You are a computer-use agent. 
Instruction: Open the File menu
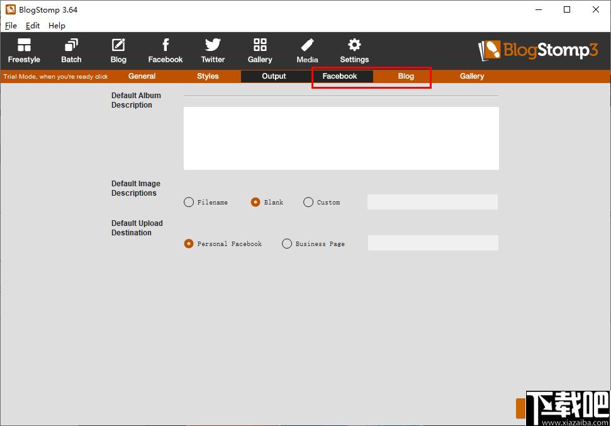(x=11, y=26)
